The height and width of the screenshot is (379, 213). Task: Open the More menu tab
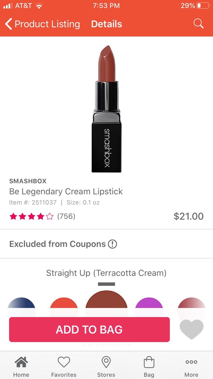point(191,366)
